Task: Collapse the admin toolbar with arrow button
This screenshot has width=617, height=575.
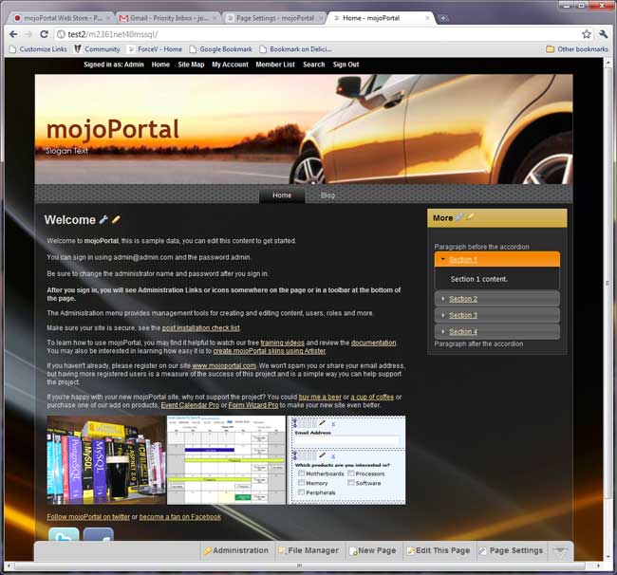Action: click(562, 550)
